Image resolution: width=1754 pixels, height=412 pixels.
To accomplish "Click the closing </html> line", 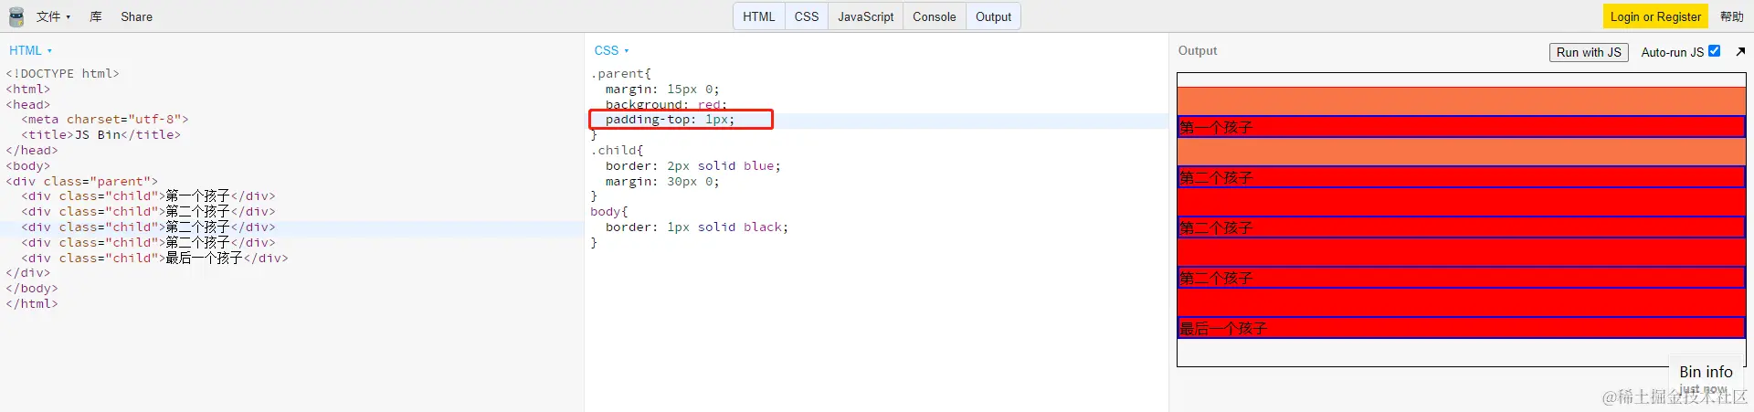I will tap(32, 303).
